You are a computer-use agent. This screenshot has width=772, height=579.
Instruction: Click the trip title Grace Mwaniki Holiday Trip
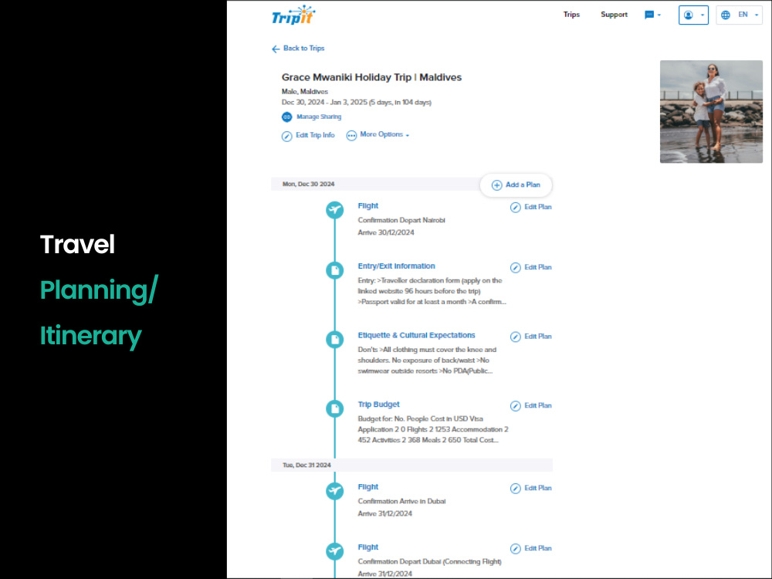pos(371,77)
